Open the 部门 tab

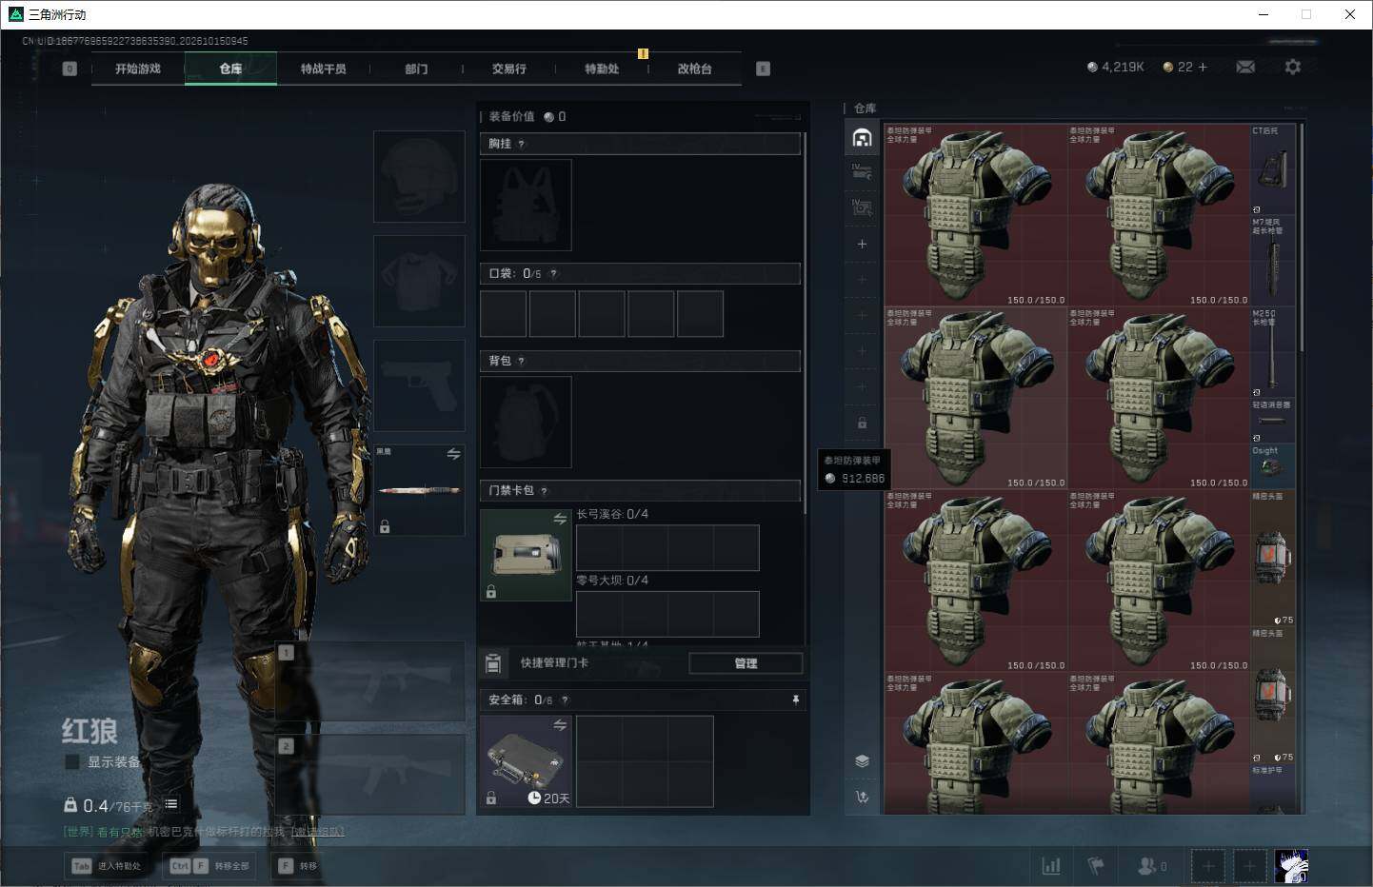pyautogui.click(x=416, y=69)
